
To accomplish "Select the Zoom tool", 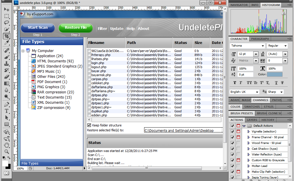I will click(7, 152).
